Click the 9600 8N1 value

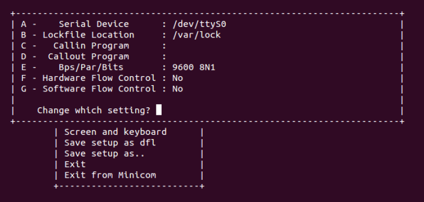click(x=194, y=68)
